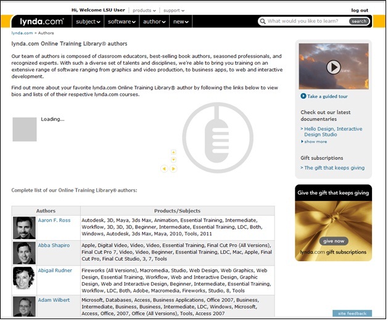Click Adam Wilbert products text beginning Microsoft

coord(170,307)
